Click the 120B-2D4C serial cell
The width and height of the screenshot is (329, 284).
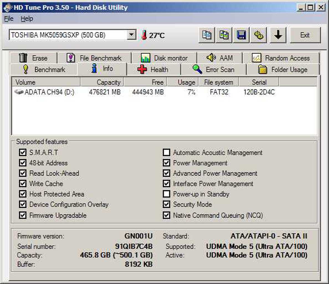(259, 92)
